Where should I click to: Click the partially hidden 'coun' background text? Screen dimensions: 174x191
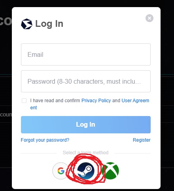(6, 114)
